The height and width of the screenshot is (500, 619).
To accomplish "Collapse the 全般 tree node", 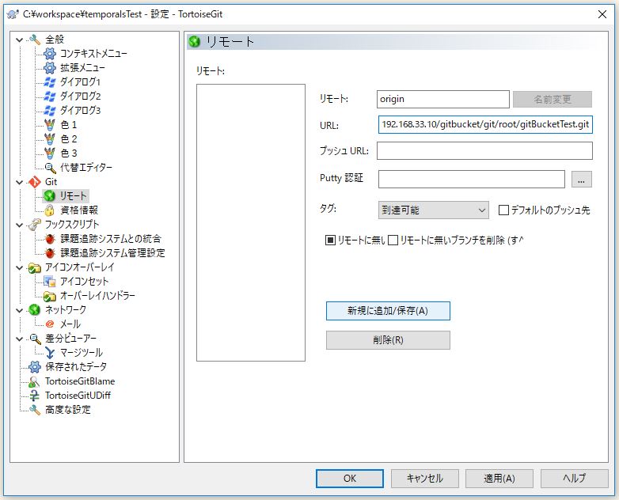I will [19, 40].
